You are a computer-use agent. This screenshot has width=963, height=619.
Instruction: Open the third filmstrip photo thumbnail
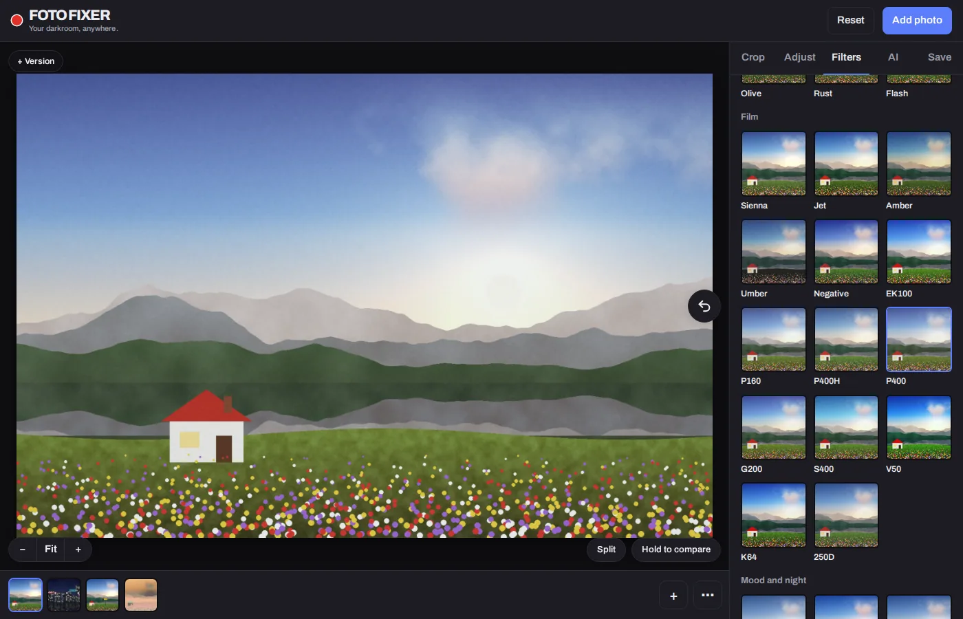click(102, 595)
